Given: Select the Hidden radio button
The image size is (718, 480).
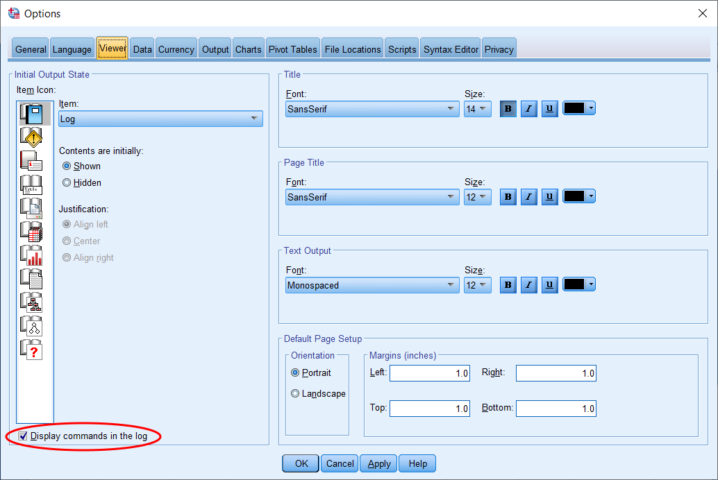Looking at the screenshot, I should (67, 183).
